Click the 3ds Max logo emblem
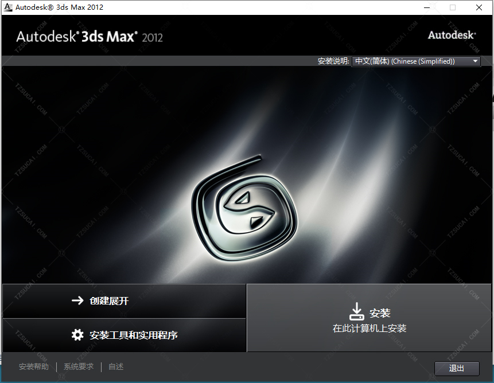This screenshot has height=383, width=494. click(244, 208)
